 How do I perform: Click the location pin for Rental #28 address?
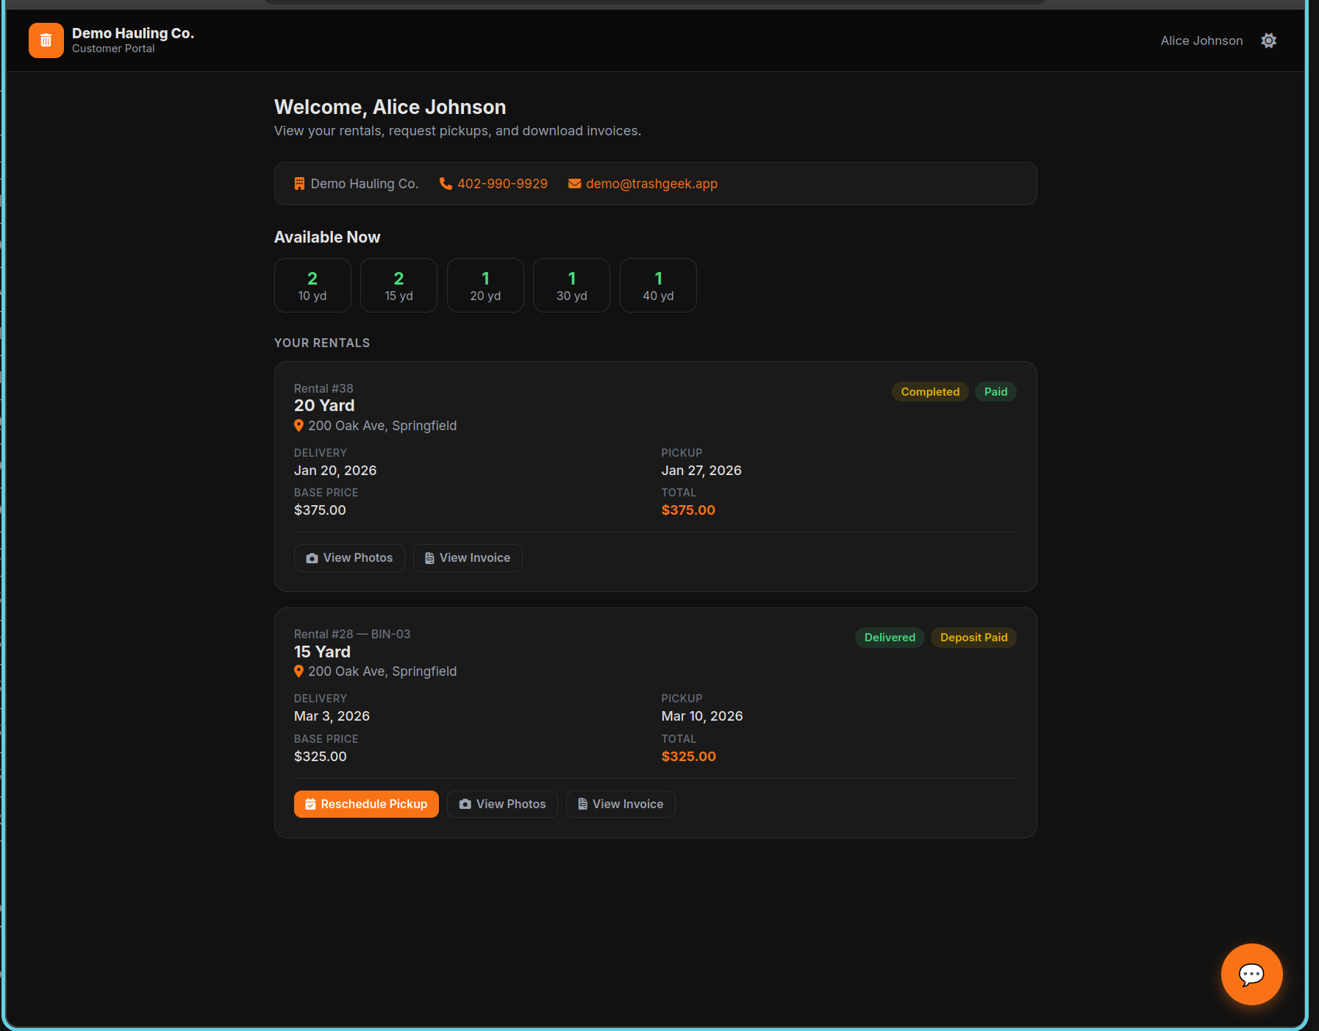click(299, 671)
